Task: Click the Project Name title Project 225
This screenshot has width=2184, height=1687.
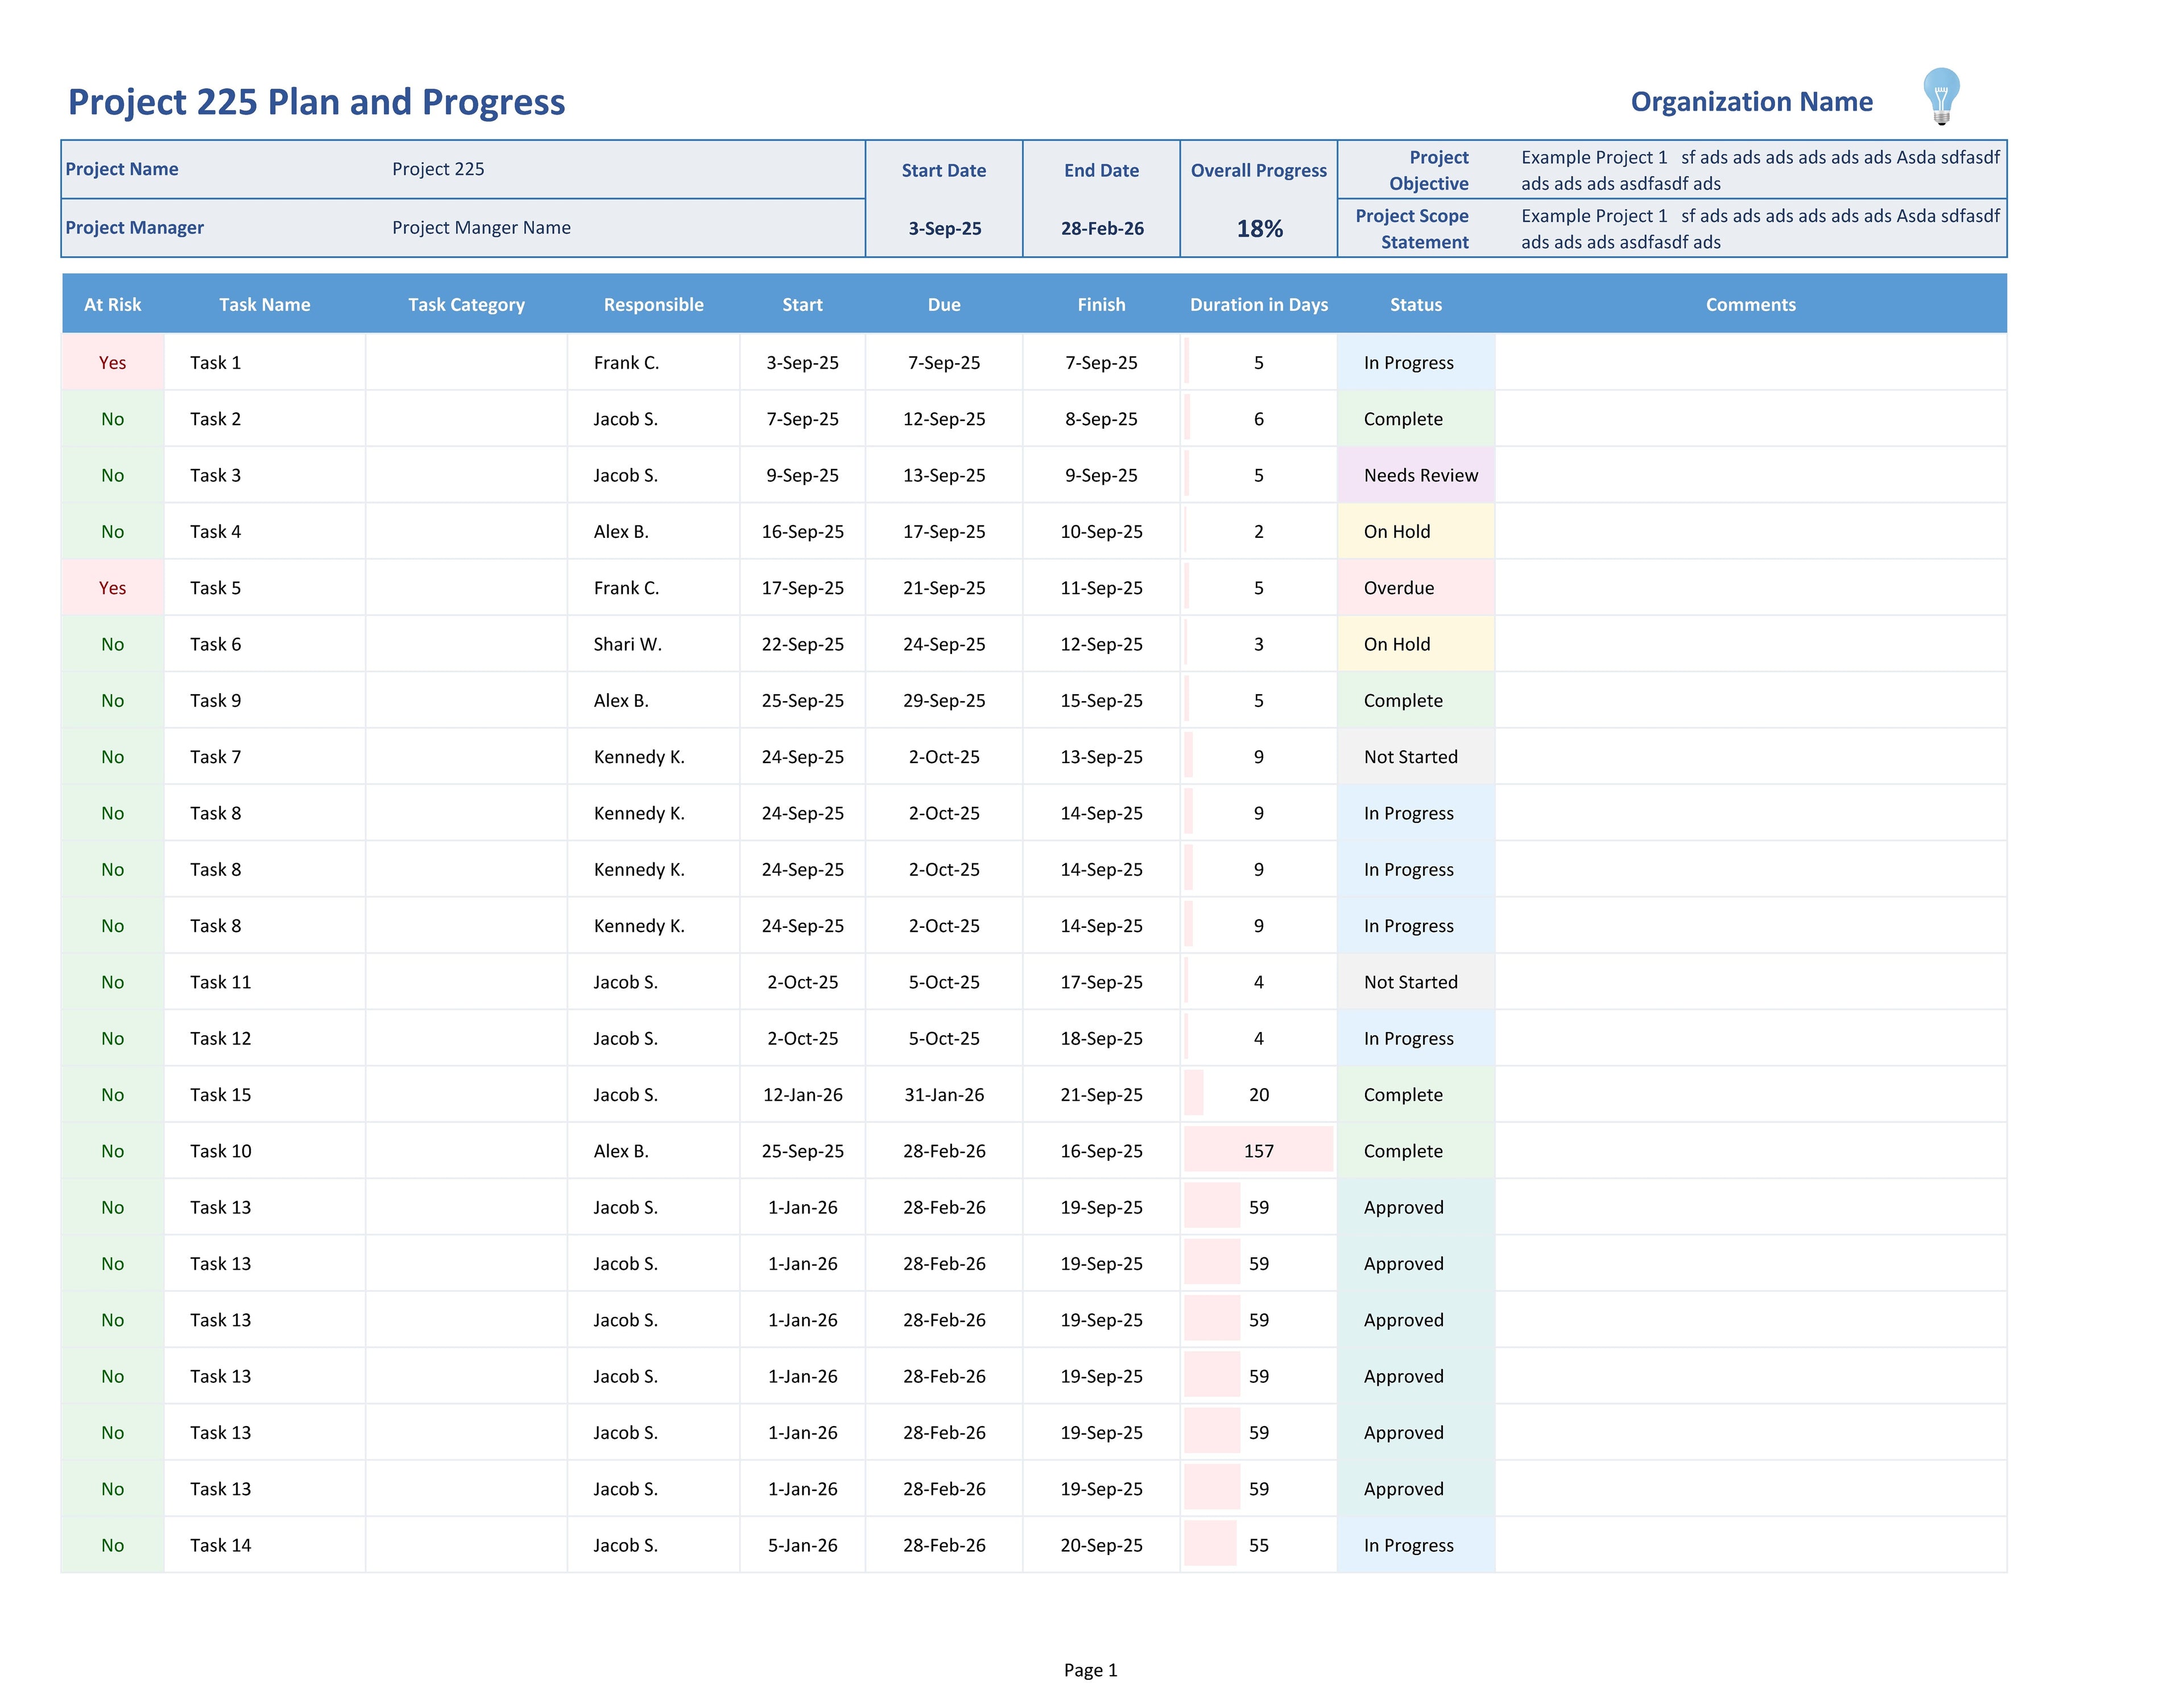Action: point(438,169)
